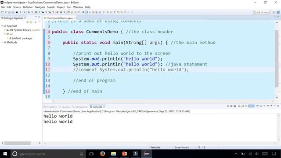Open the Action Center notifications icon
Screen dimensions: 281x158
[274, 154]
